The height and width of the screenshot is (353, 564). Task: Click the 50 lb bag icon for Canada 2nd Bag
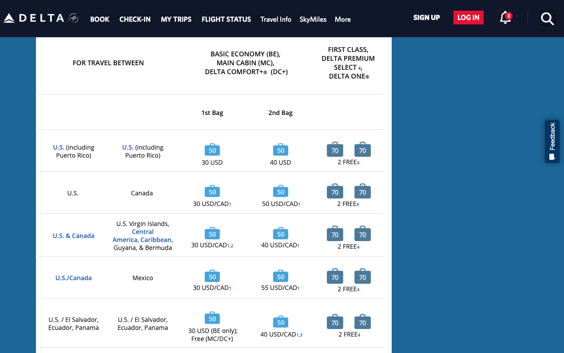tap(280, 191)
